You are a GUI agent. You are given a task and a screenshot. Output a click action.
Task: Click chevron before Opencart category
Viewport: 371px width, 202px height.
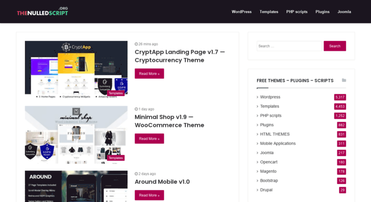[257, 162]
